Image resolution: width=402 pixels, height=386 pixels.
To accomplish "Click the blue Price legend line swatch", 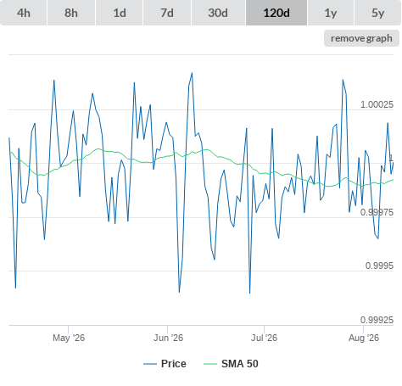I will [150, 364].
